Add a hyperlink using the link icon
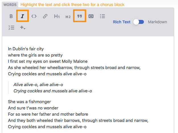This screenshot has height=133, width=178. click(45, 16)
